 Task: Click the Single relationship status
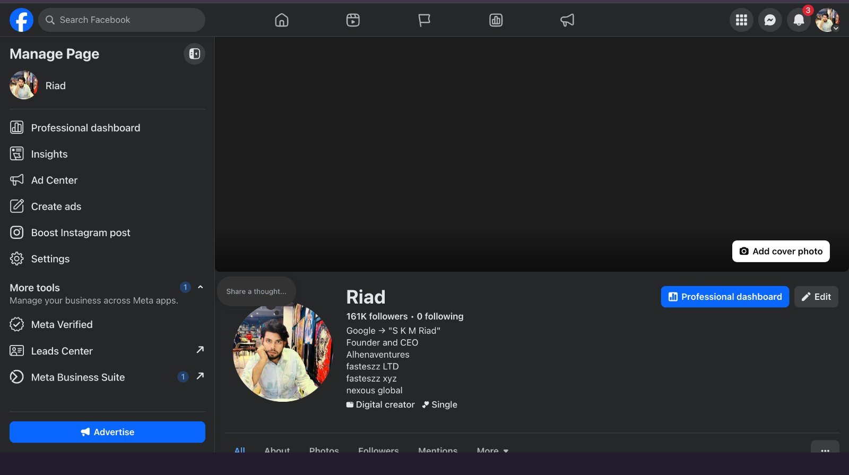click(440, 404)
